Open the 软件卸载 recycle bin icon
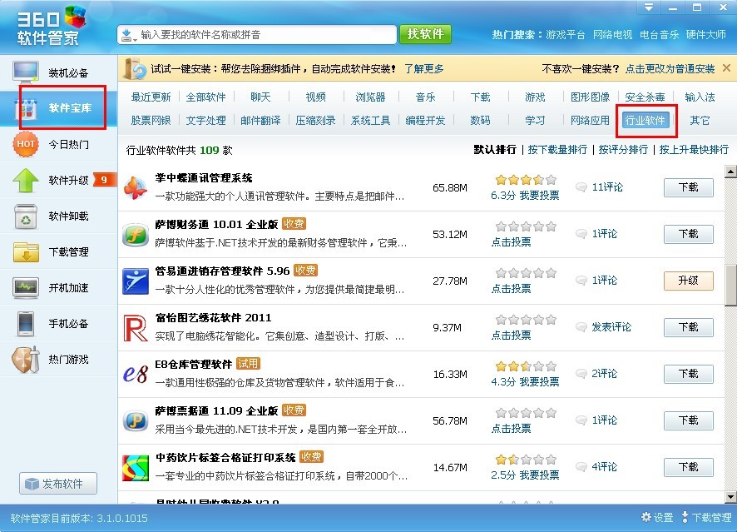The image size is (737, 532). [x=26, y=216]
